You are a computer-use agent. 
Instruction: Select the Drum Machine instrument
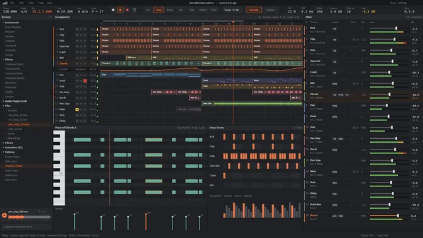13,27
